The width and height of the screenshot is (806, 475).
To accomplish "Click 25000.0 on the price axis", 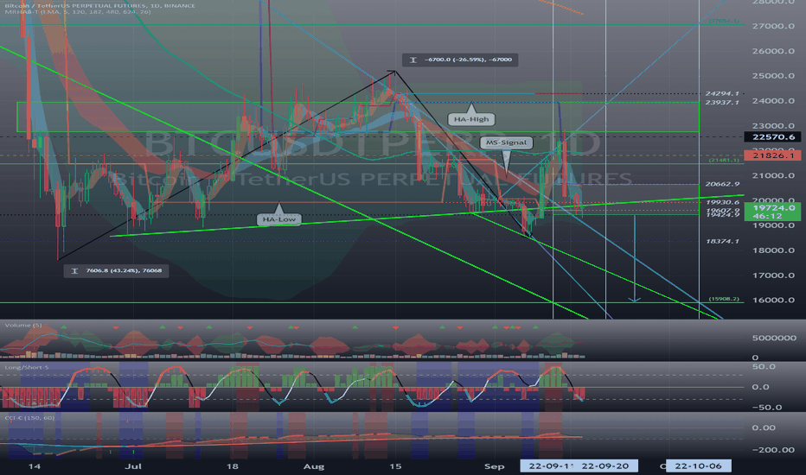I will tap(773, 76).
